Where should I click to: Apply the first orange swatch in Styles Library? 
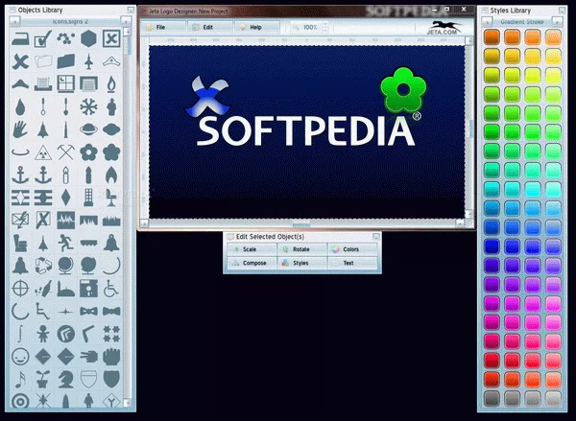pyautogui.click(x=491, y=36)
